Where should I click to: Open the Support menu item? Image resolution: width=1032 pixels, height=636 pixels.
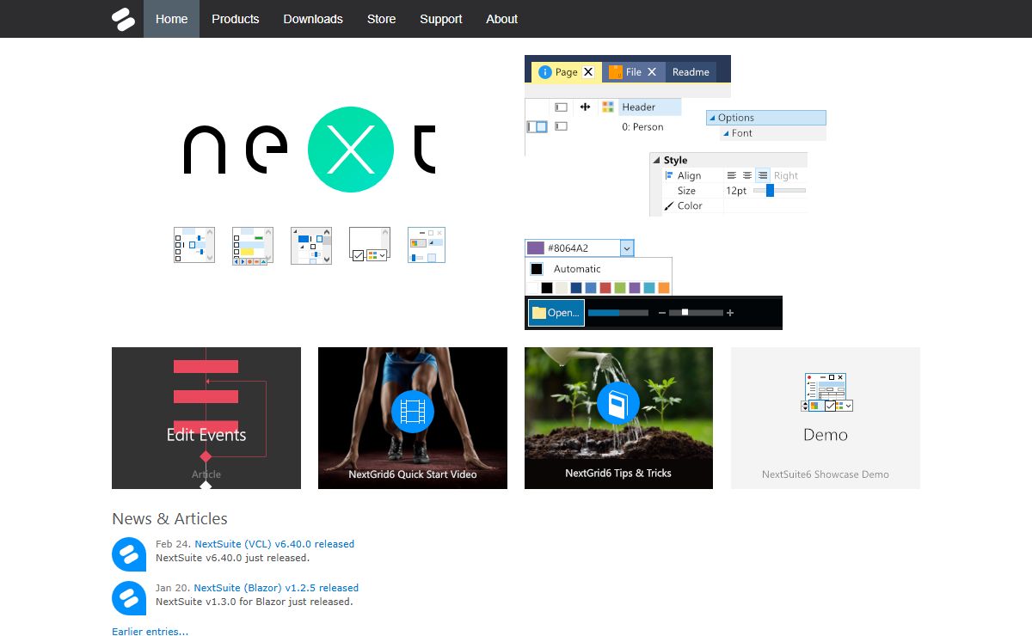pos(441,19)
